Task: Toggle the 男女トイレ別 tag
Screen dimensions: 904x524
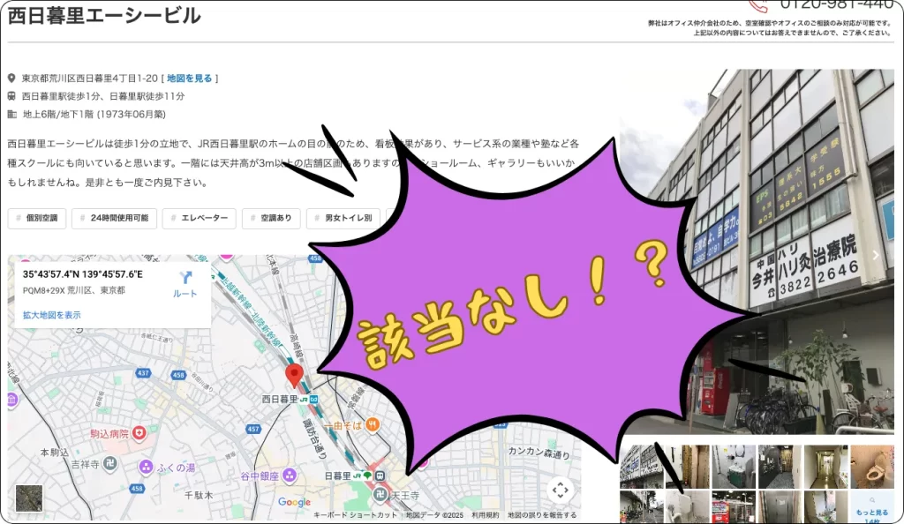Action: [343, 218]
